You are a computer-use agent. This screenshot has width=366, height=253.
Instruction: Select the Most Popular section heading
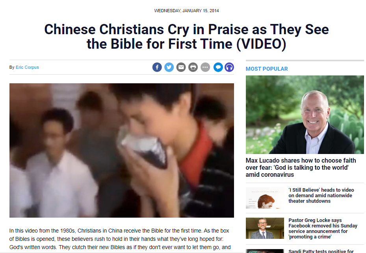coord(267,69)
